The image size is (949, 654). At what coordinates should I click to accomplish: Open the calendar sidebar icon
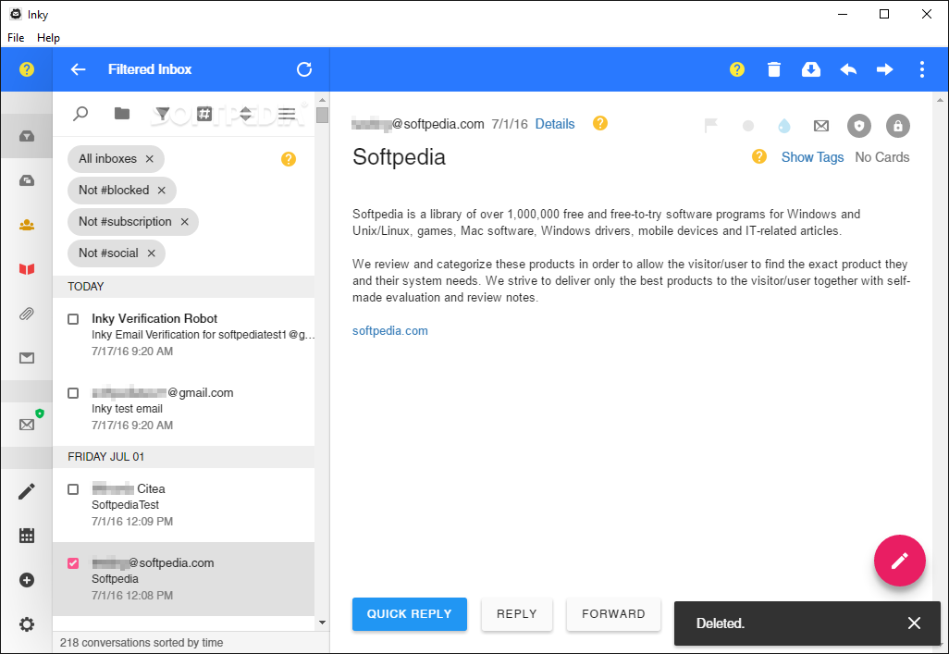pos(27,536)
